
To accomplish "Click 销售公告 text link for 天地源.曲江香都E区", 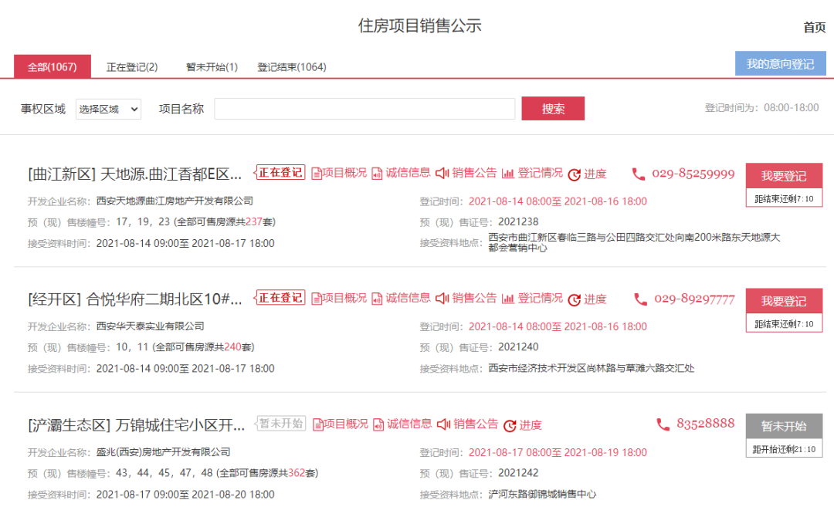I will click(474, 173).
